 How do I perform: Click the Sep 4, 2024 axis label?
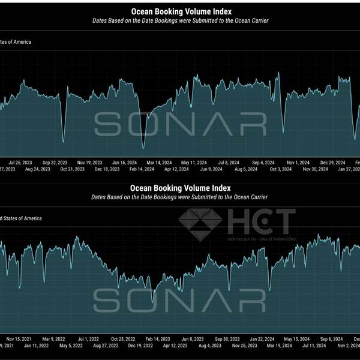point(263,163)
